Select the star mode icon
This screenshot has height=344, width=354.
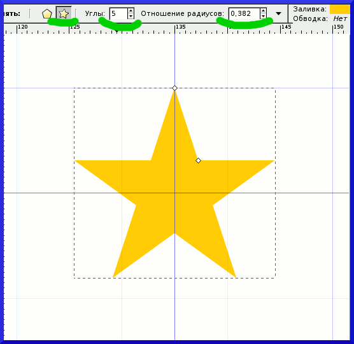click(x=64, y=14)
